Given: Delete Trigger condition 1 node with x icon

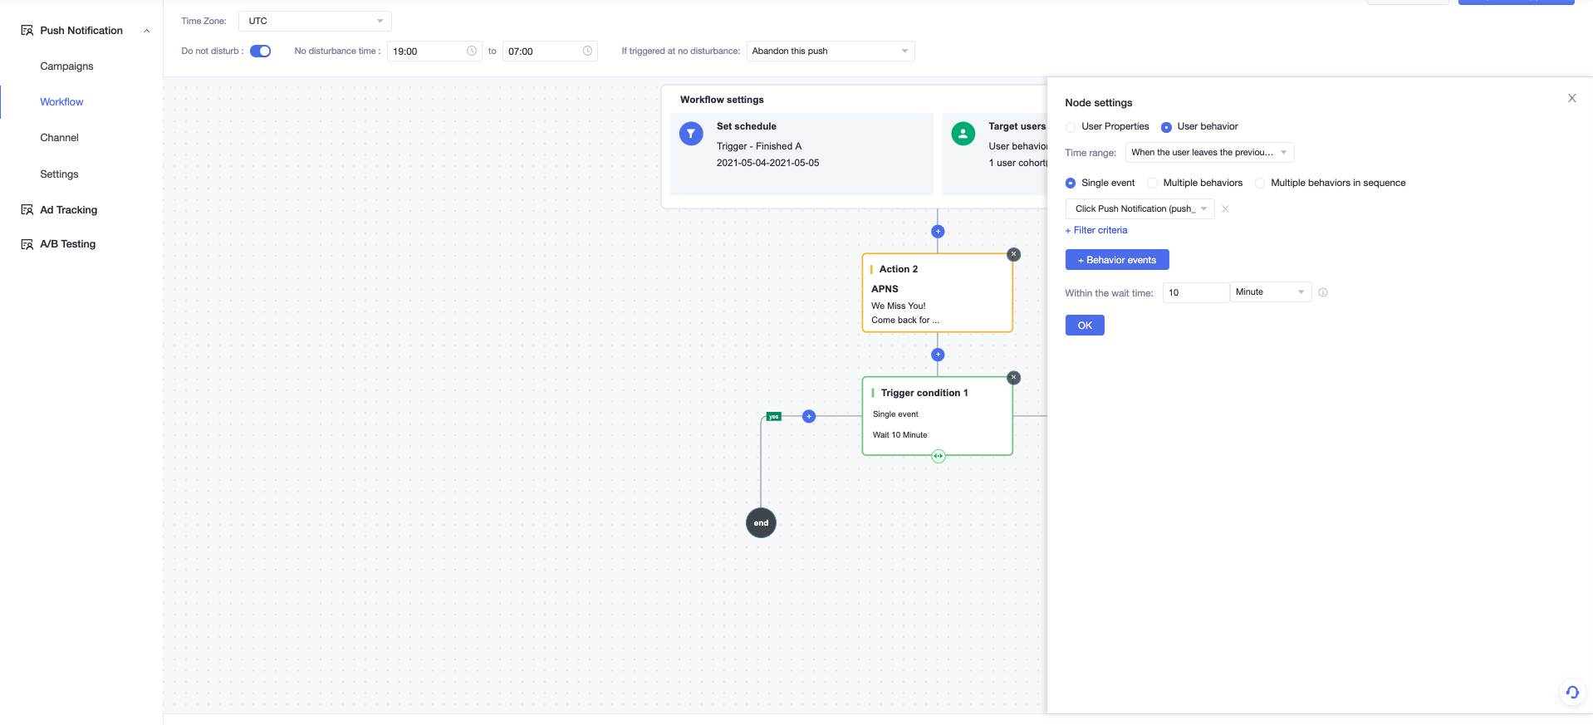Looking at the screenshot, I should click(1013, 377).
